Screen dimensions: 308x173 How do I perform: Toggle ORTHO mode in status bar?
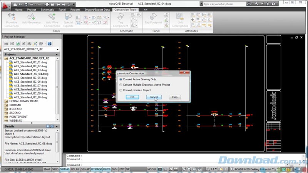coord(64,169)
